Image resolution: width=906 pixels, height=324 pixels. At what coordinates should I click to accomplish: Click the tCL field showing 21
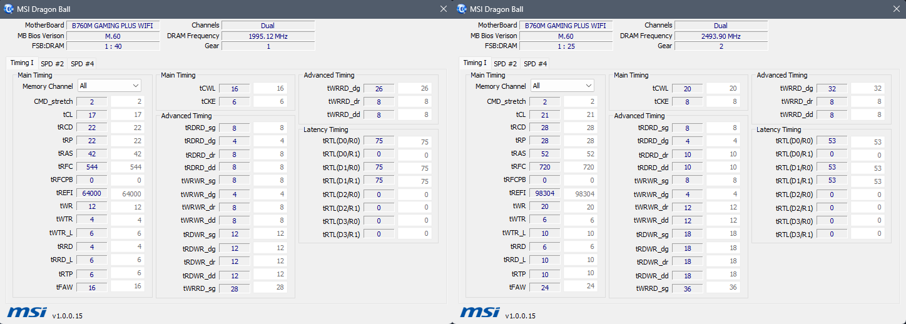[x=545, y=114]
